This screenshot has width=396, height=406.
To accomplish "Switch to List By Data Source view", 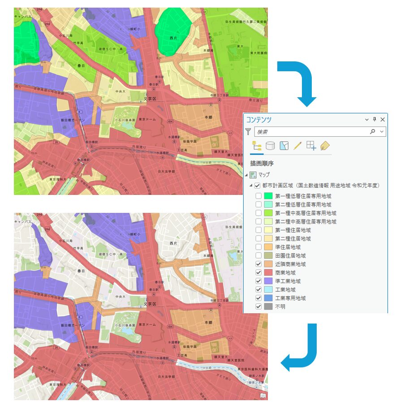I will (270, 146).
